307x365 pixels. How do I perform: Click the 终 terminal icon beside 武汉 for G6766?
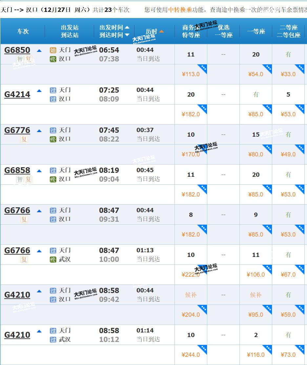point(53,260)
